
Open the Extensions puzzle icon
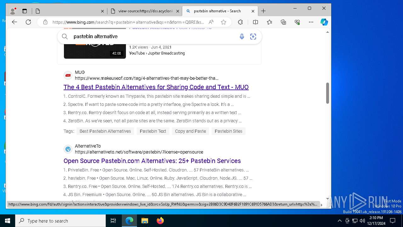(x=240, y=22)
